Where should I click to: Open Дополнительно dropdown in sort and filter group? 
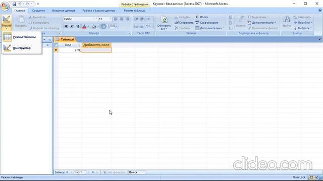[x=261, y=23]
